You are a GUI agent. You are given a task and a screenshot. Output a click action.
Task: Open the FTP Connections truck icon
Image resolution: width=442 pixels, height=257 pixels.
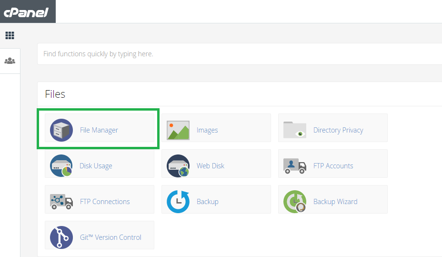(x=61, y=201)
